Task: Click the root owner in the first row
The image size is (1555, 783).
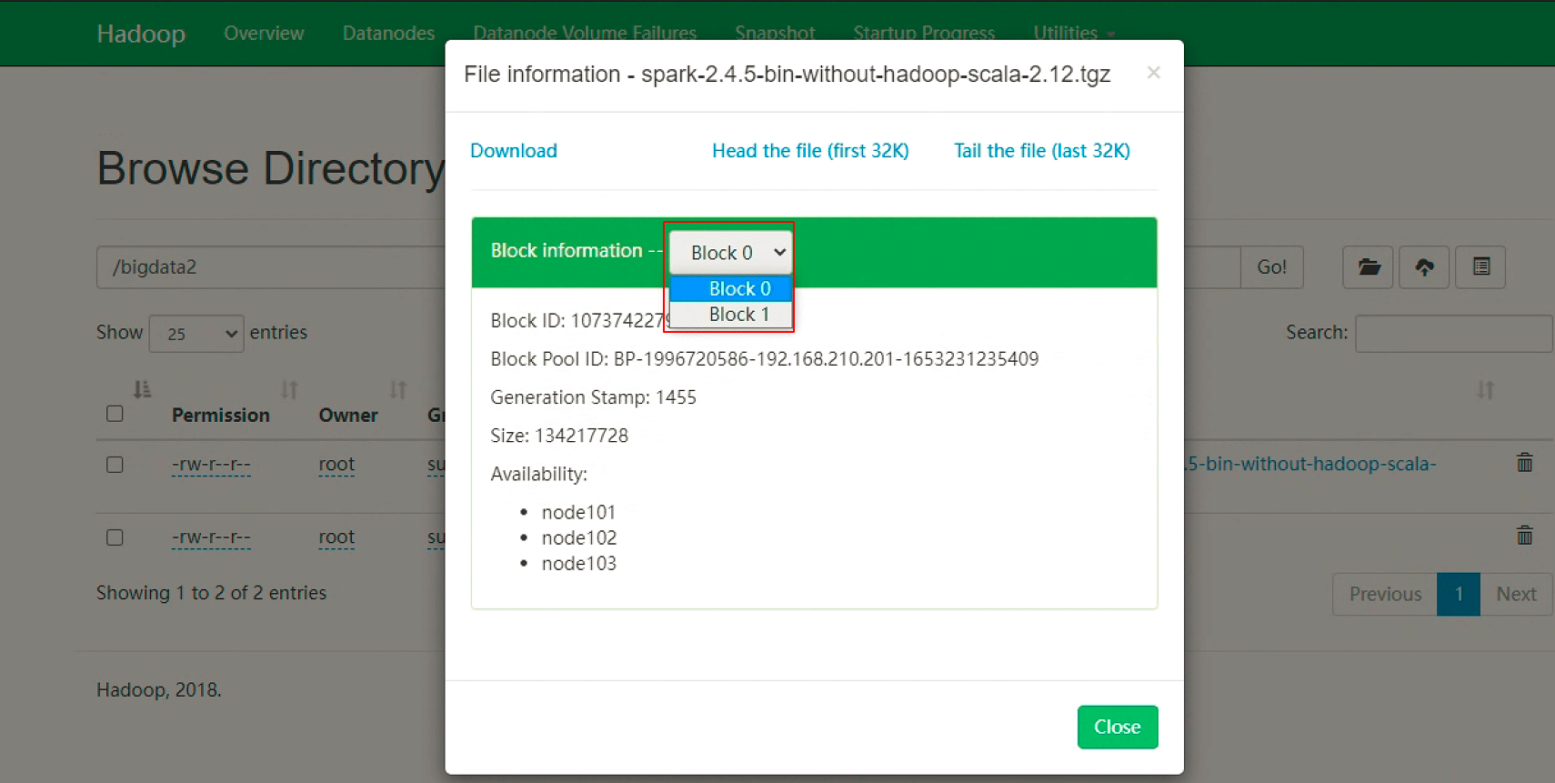Action: click(336, 465)
